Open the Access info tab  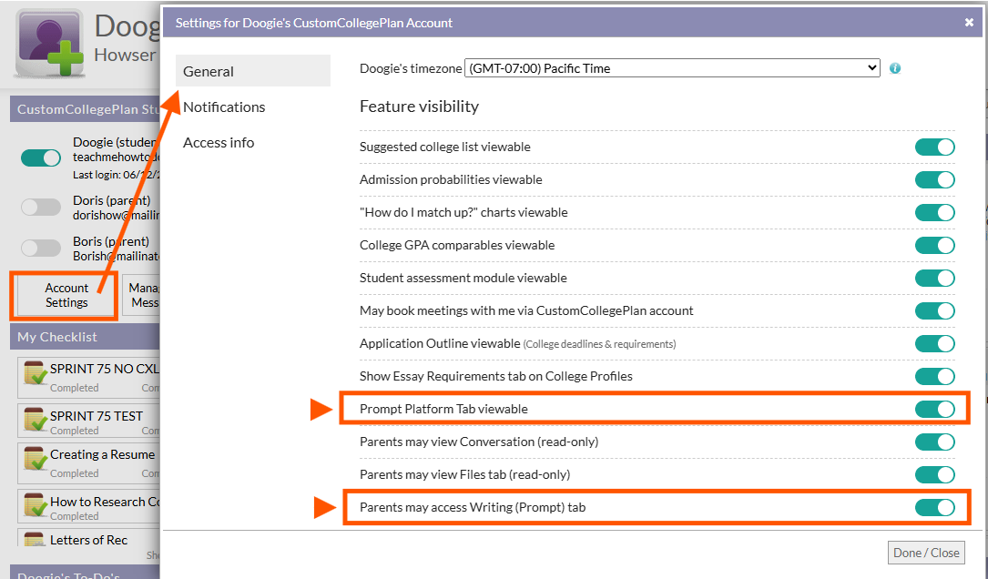tap(219, 142)
